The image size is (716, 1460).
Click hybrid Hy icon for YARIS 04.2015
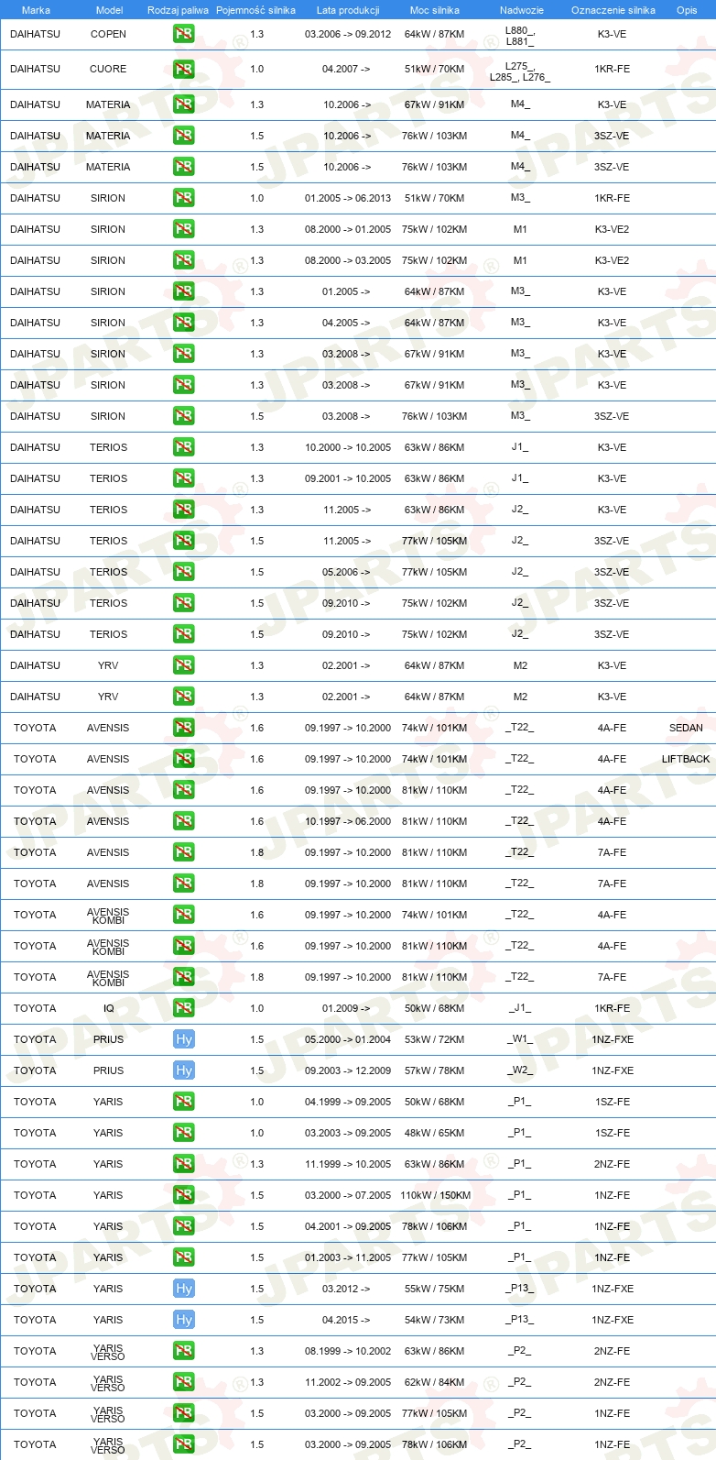click(x=184, y=1320)
